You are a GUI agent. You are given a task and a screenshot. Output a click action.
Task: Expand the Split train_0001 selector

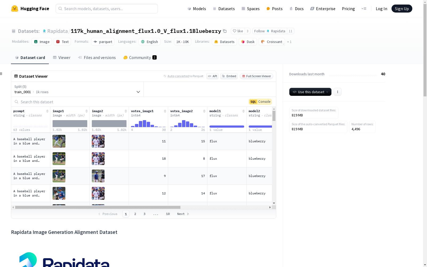tap(77, 89)
